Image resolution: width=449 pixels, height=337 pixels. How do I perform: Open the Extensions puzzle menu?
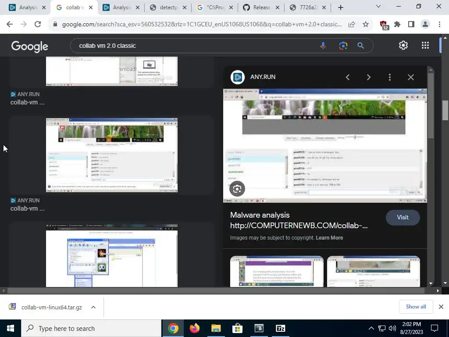coord(397,25)
